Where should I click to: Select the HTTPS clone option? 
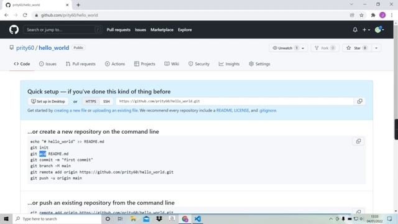pyautogui.click(x=91, y=101)
